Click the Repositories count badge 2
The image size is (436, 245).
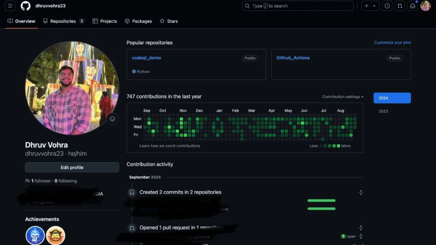pos(81,21)
